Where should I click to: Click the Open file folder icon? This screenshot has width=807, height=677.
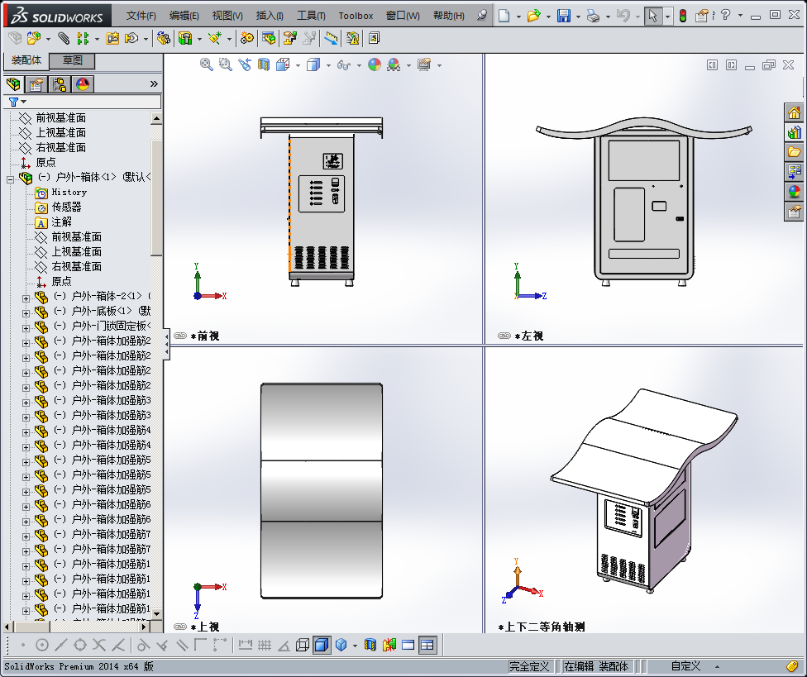click(x=534, y=16)
